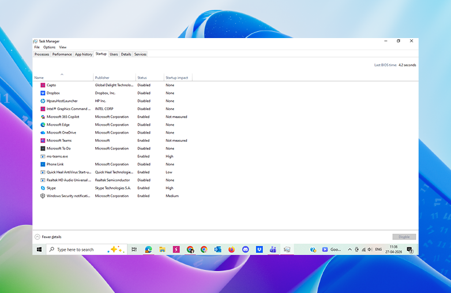Select 'Dropbox, Inc.' publisher cell

tap(105, 93)
